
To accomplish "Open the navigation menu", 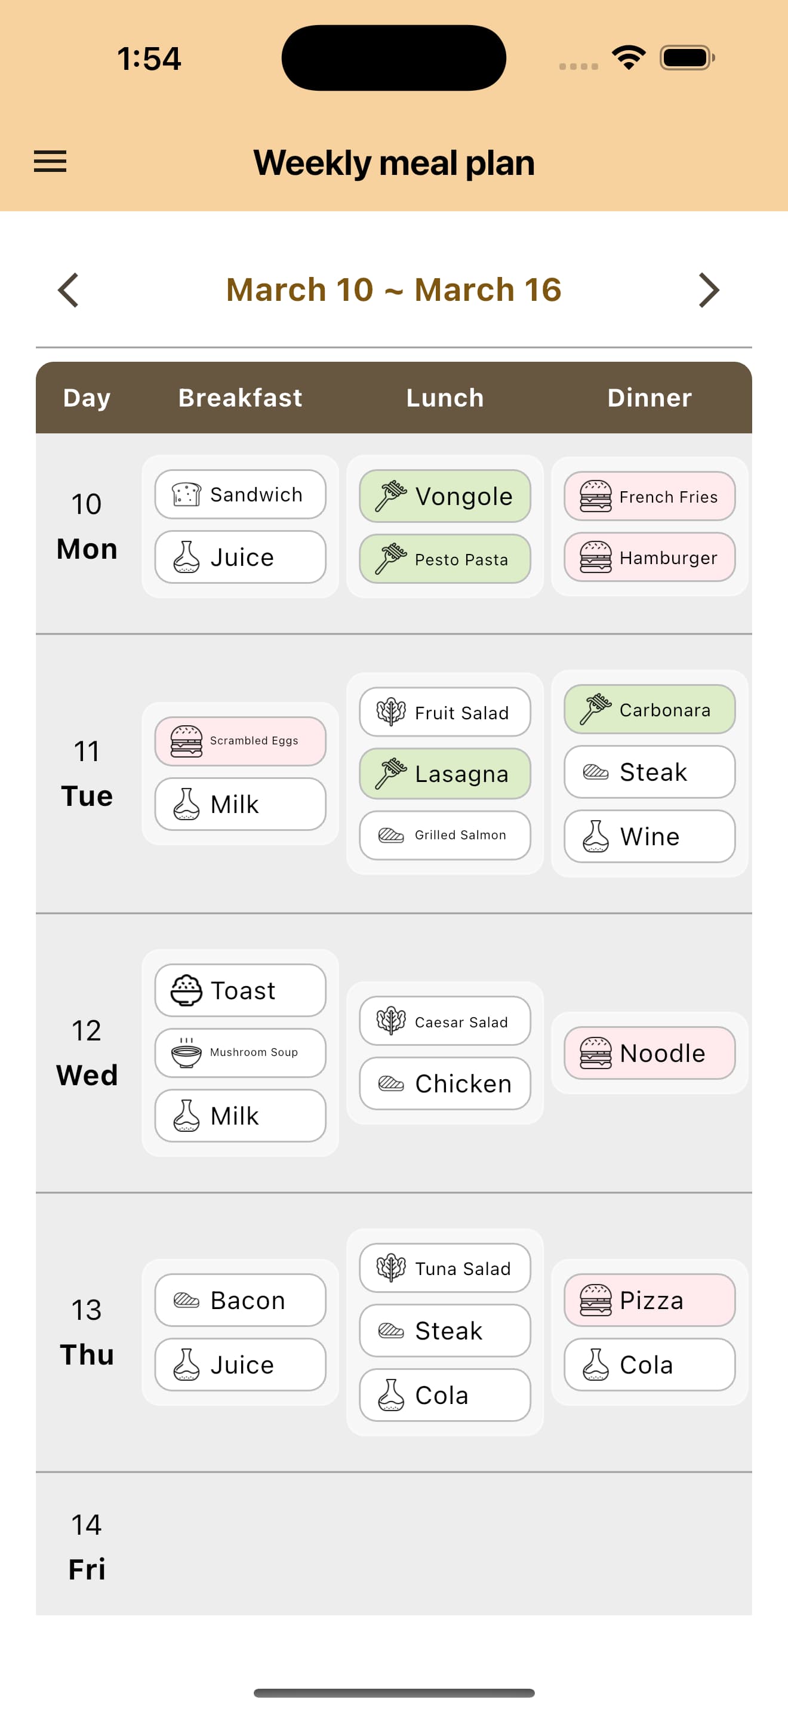I will [x=50, y=162].
